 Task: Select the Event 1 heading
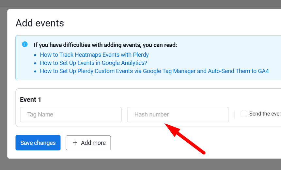pos(31,100)
